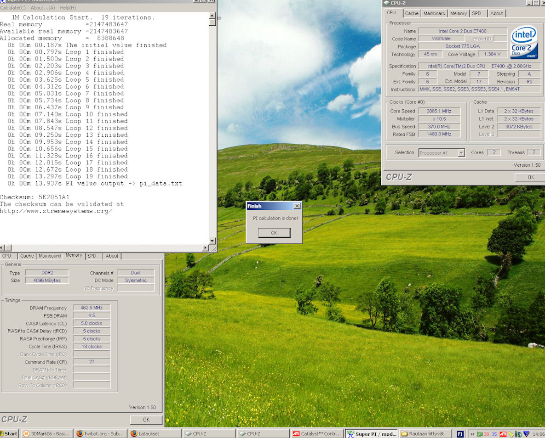The height and width of the screenshot is (438, 545).
Task: Select About tab in lower CPU-Z window
Action: (x=112, y=256)
